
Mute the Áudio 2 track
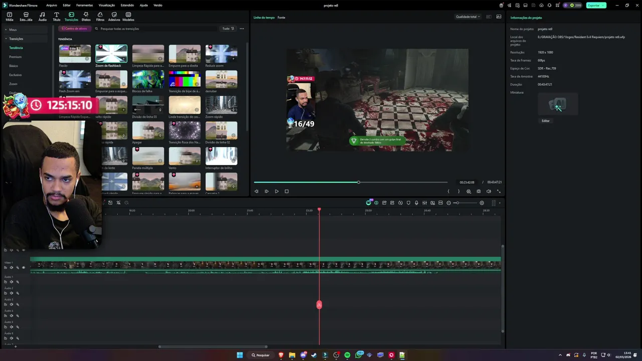pos(11,293)
